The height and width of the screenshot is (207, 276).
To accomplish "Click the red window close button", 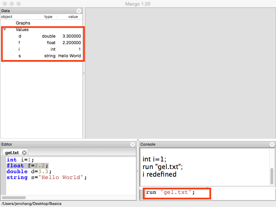I will pos(5,4).
